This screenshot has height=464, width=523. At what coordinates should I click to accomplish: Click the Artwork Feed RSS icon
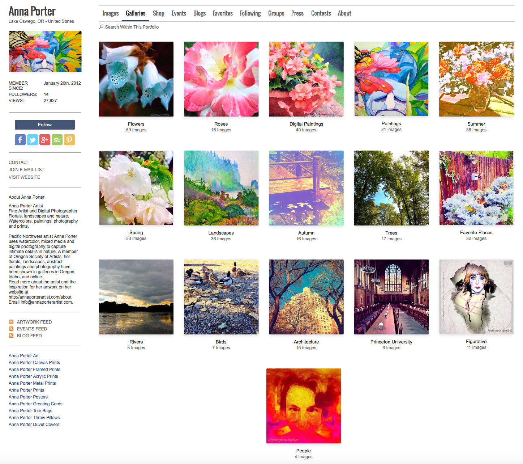(x=11, y=322)
